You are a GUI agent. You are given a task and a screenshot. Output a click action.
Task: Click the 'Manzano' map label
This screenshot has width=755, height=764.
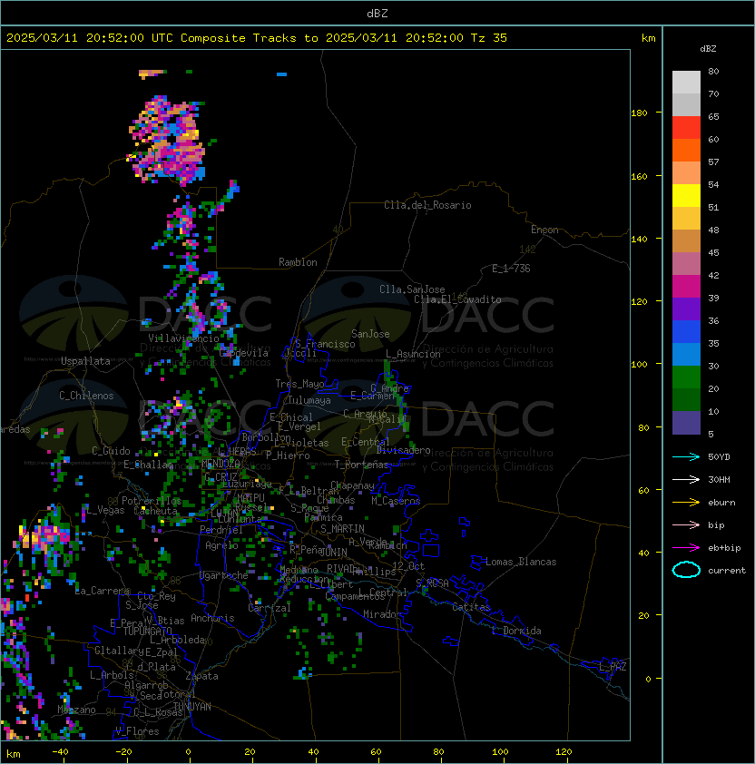pyautogui.click(x=76, y=710)
